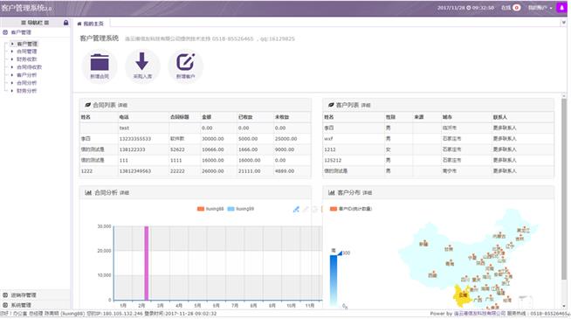Screen dimensions: 571x319
Task: Click the blue map value range slider handle
Action: [340, 253]
